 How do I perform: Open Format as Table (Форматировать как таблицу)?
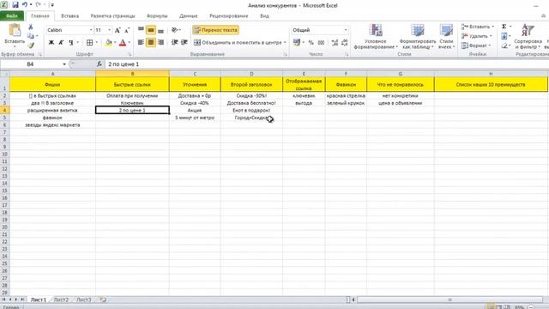coord(418,36)
